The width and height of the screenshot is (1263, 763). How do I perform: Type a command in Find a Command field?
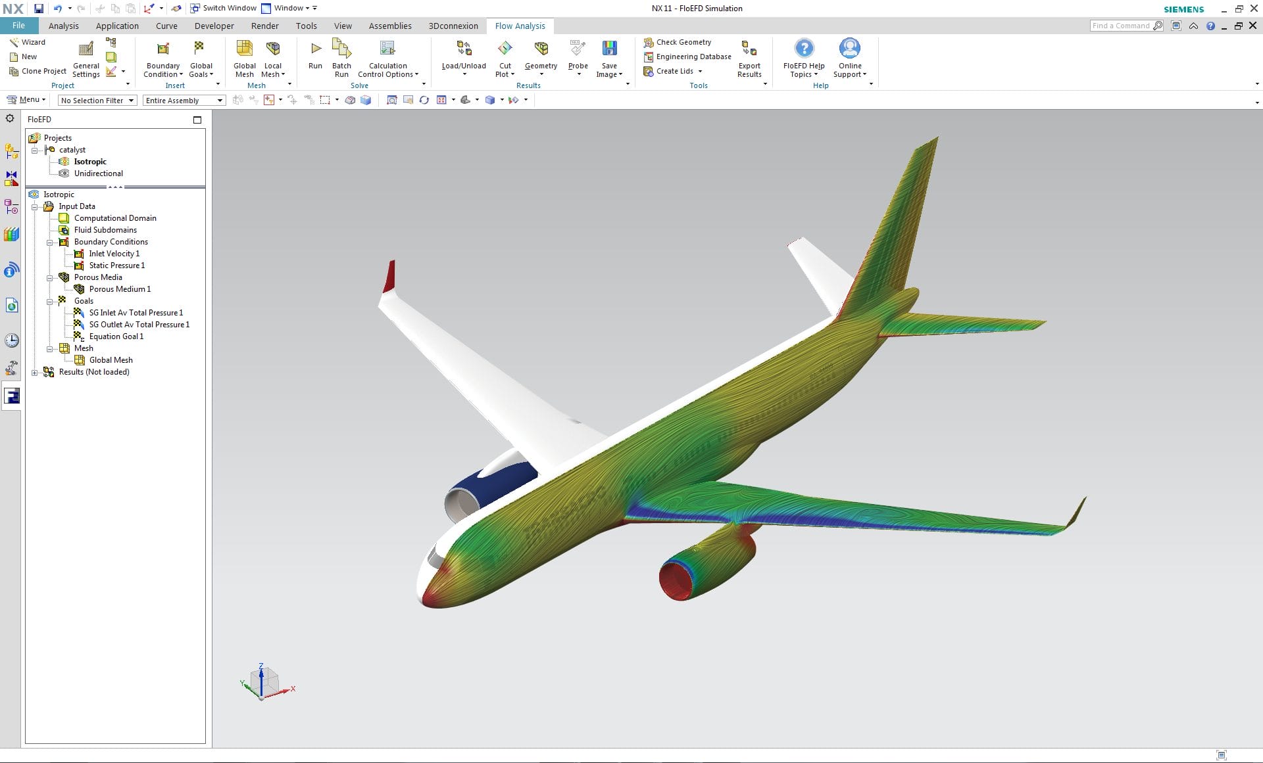tap(1122, 25)
